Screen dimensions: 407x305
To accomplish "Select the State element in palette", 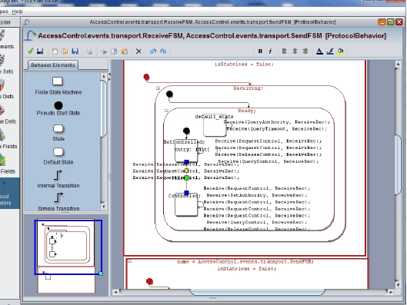I will pyautogui.click(x=58, y=133).
